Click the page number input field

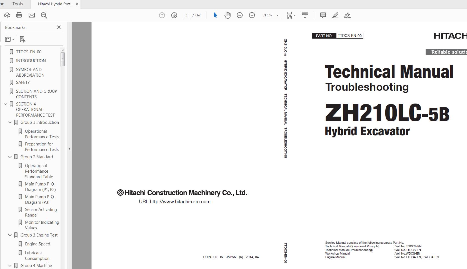(x=187, y=15)
